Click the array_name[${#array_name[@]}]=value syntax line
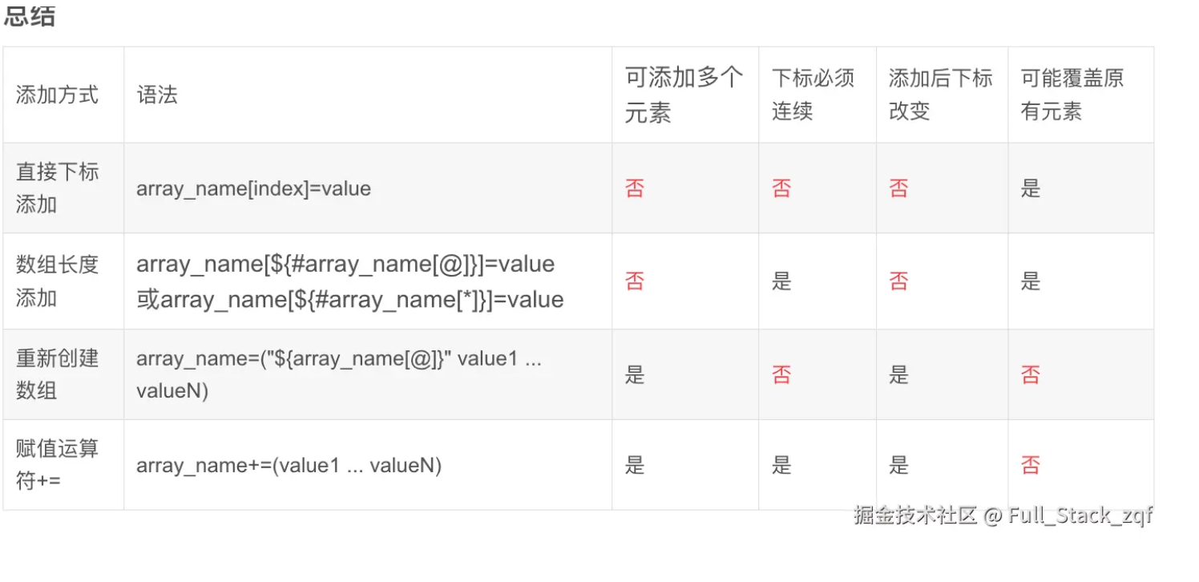 click(345, 264)
